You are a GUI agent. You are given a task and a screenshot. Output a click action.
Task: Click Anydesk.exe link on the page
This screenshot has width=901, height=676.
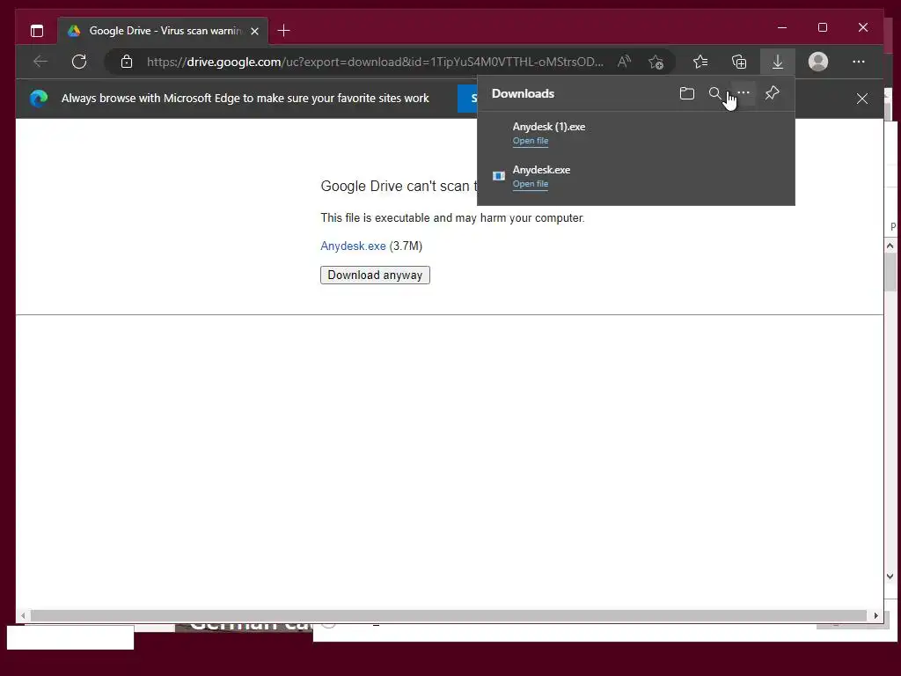point(353,246)
